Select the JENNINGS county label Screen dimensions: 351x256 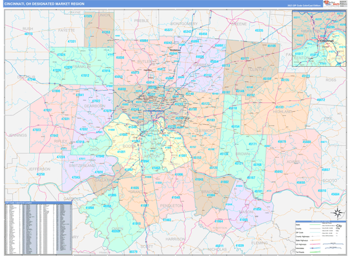pos(18,135)
